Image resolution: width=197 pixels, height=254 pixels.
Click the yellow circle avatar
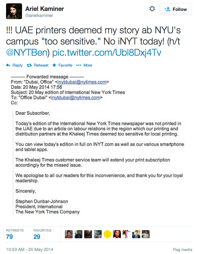[x=107, y=234]
